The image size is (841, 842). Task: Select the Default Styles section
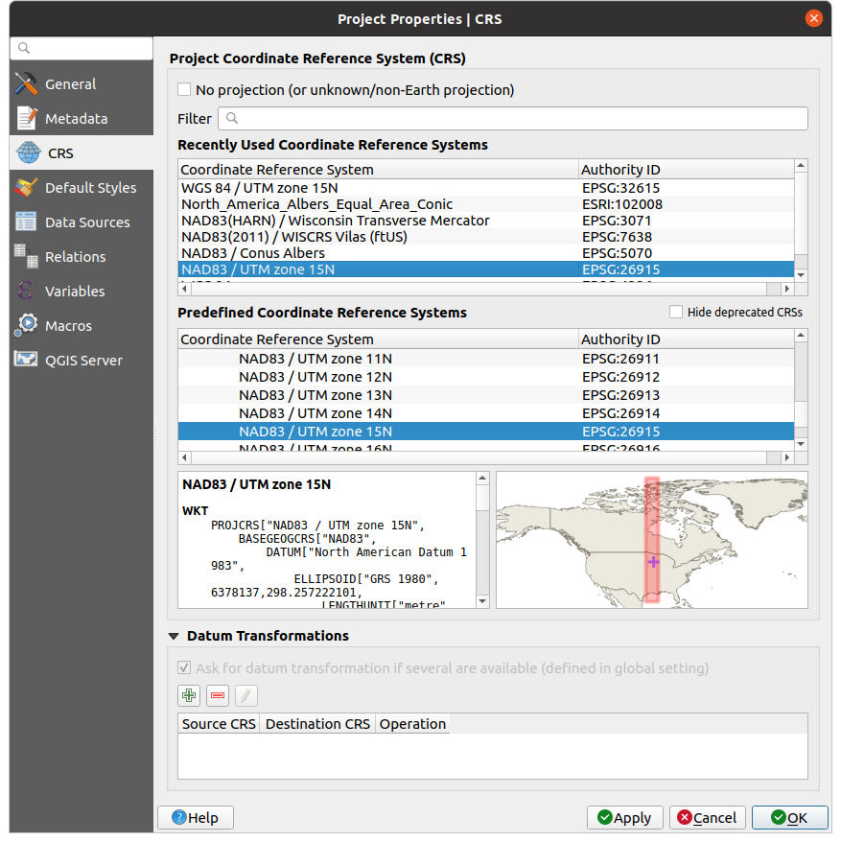click(90, 188)
